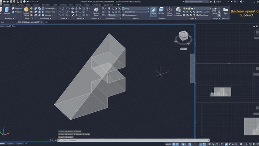Expand the Solid Editing panel
Image resolution: width=259 pixels, height=146 pixels.
pos(45,19)
